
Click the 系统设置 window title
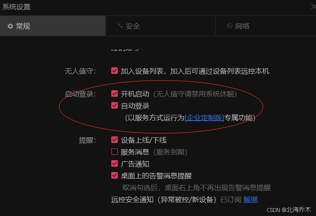point(16,7)
